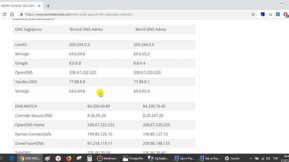Click the red extension icon at toolbar end
This screenshot has width=289, height=162.
(x=286, y=15)
